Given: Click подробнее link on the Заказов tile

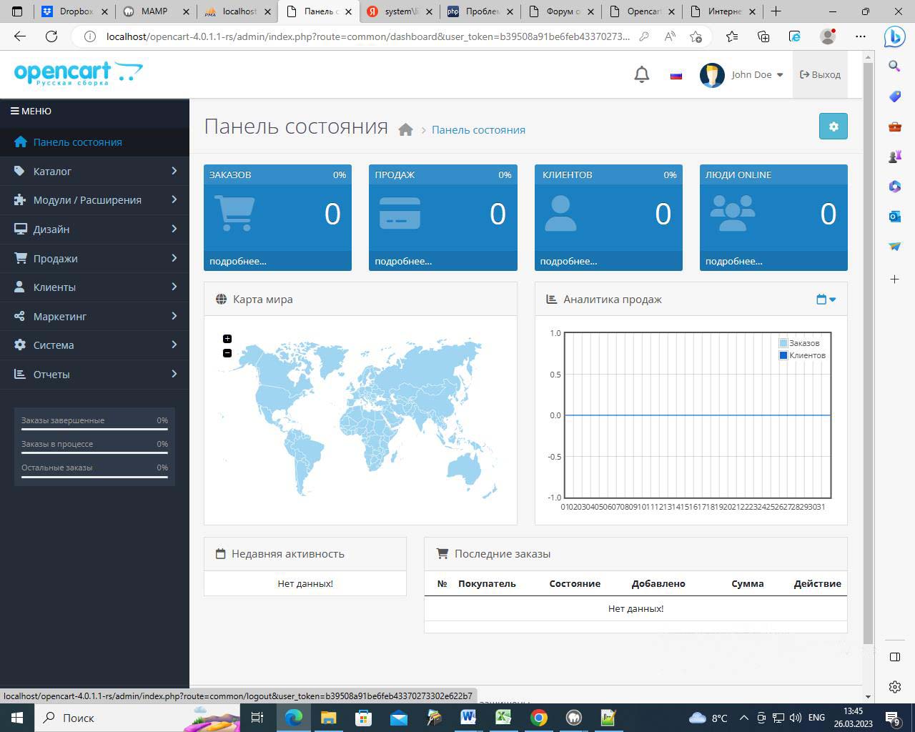Looking at the screenshot, I should coord(238,261).
